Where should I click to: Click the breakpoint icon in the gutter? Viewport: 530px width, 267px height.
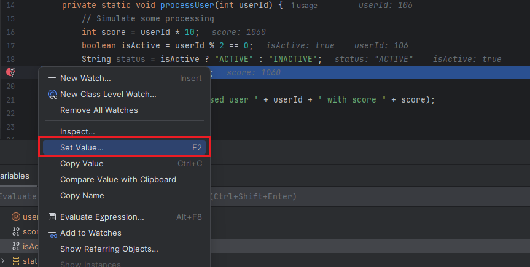(10, 72)
